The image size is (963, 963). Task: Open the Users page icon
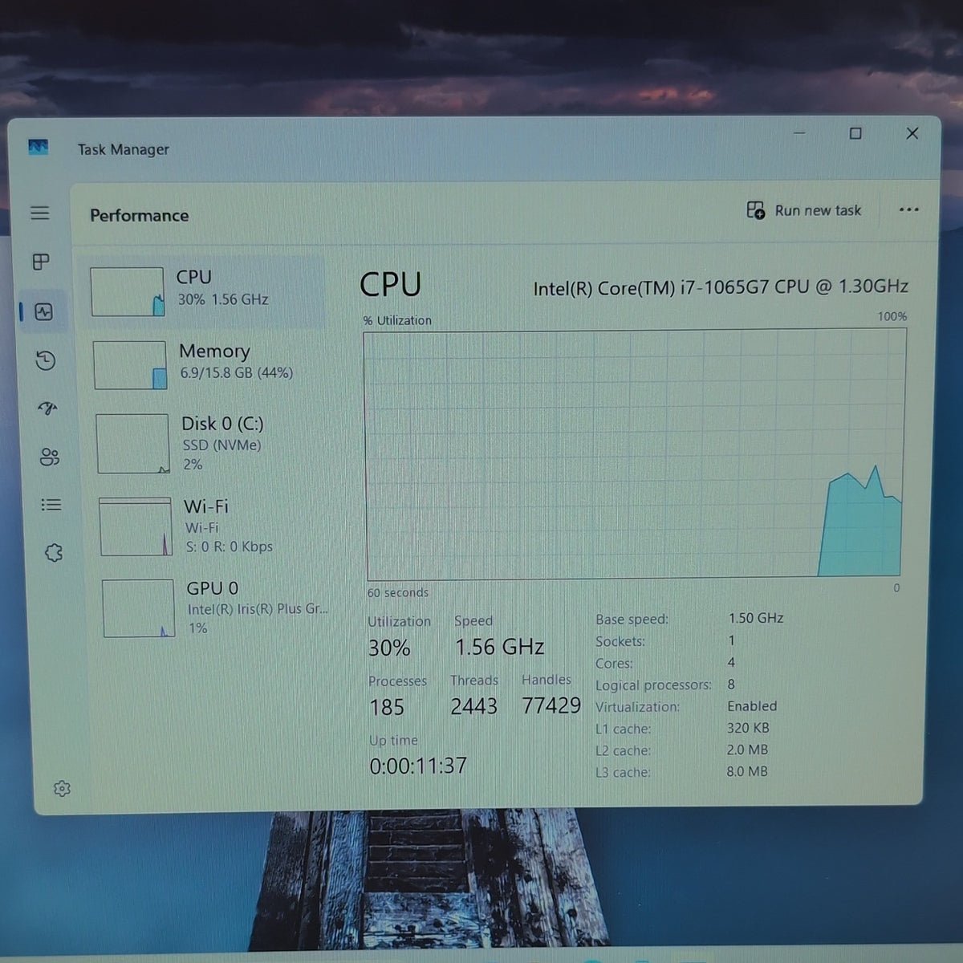tap(50, 457)
